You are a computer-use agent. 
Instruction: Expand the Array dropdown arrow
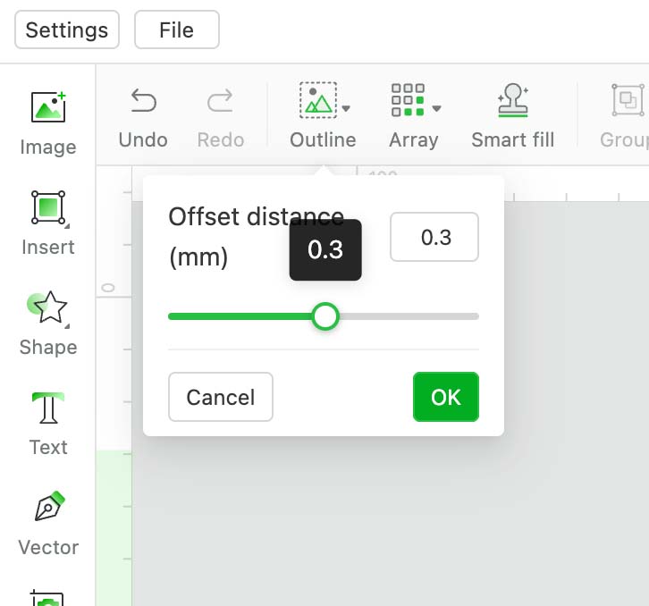click(x=436, y=108)
